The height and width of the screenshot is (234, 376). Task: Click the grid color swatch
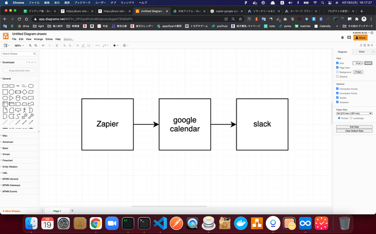368,63
